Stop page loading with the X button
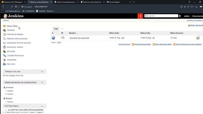Viewport: 203px width, 114px height. [x=11, y=7]
